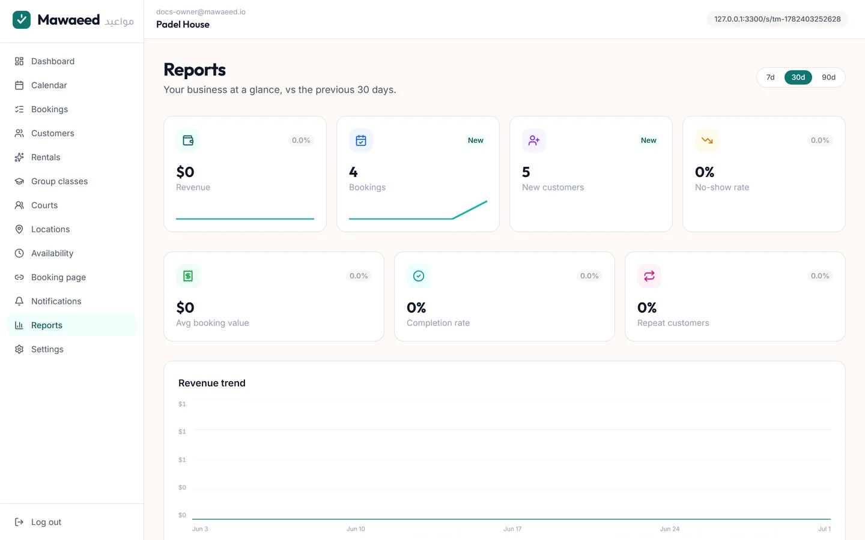Click the Log out link
The image size is (865, 540).
coord(72,522)
